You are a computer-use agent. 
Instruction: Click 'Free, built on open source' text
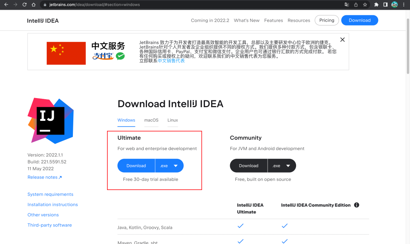tap(263, 179)
